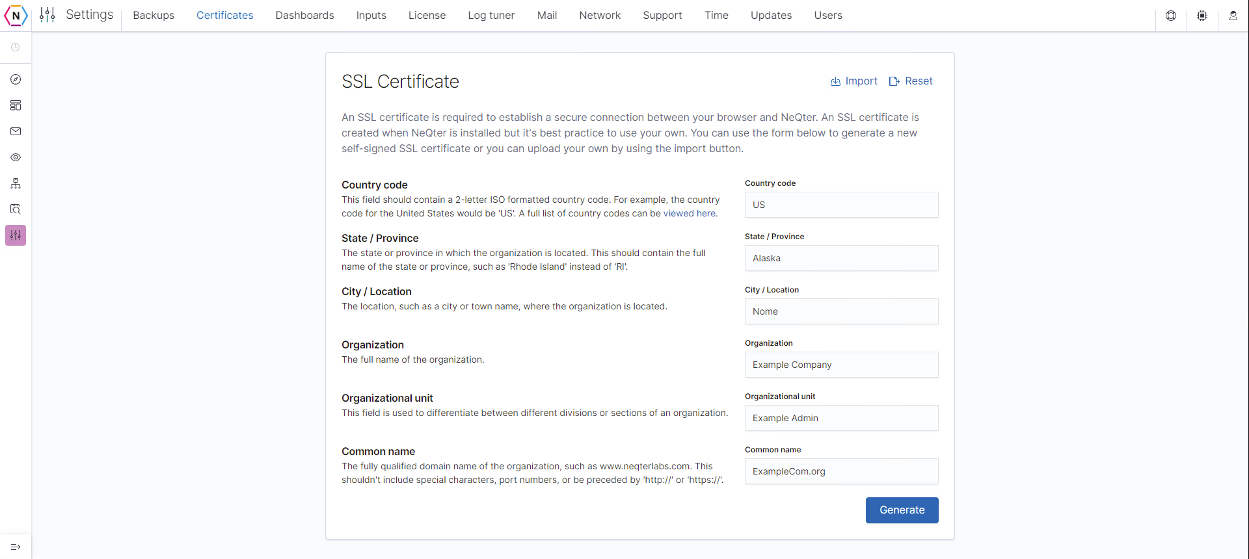
Task: Click the Country code input field
Action: (x=841, y=205)
